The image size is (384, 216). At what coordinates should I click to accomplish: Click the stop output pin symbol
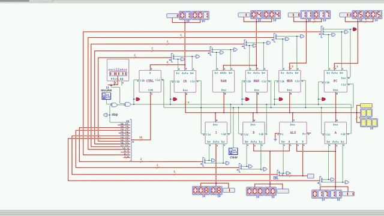tap(106, 115)
